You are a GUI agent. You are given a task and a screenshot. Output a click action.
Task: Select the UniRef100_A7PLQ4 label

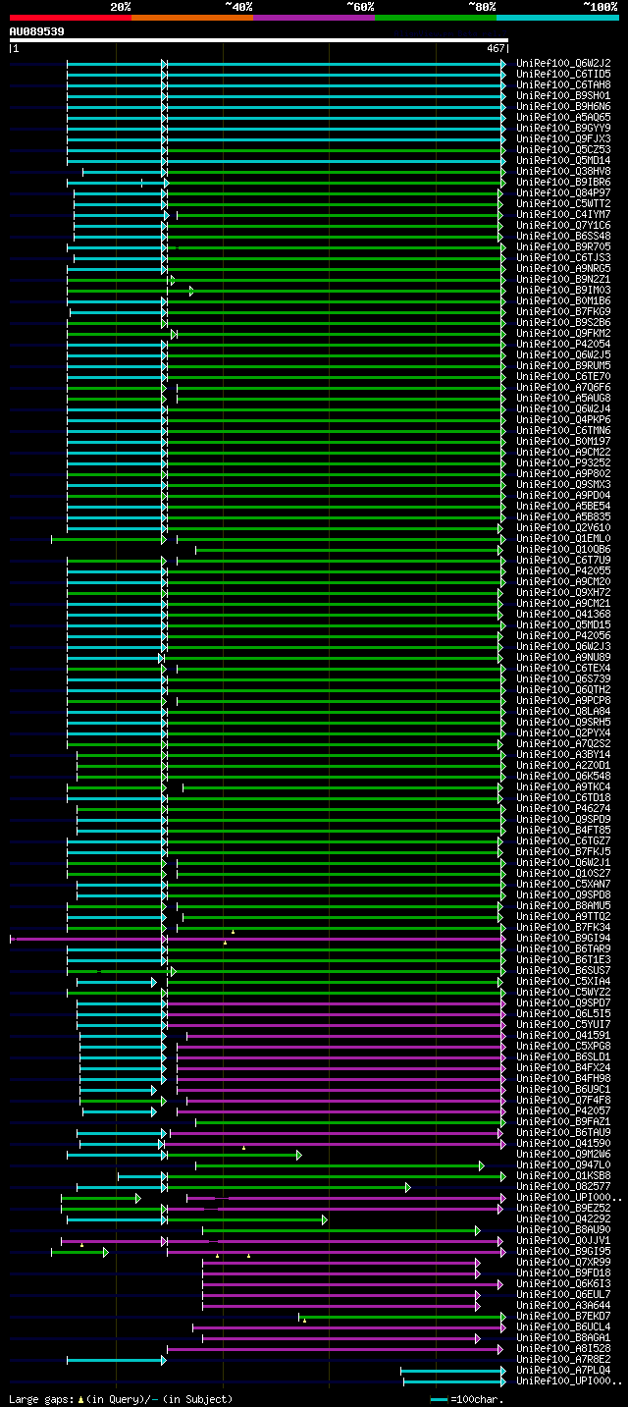click(x=563, y=1370)
